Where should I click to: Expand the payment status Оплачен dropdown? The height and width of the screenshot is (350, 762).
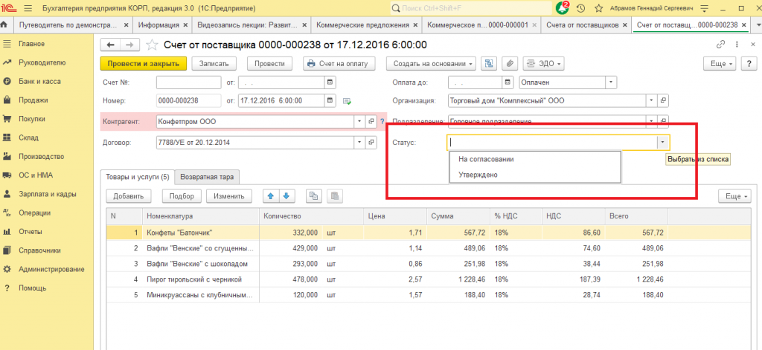click(x=611, y=82)
